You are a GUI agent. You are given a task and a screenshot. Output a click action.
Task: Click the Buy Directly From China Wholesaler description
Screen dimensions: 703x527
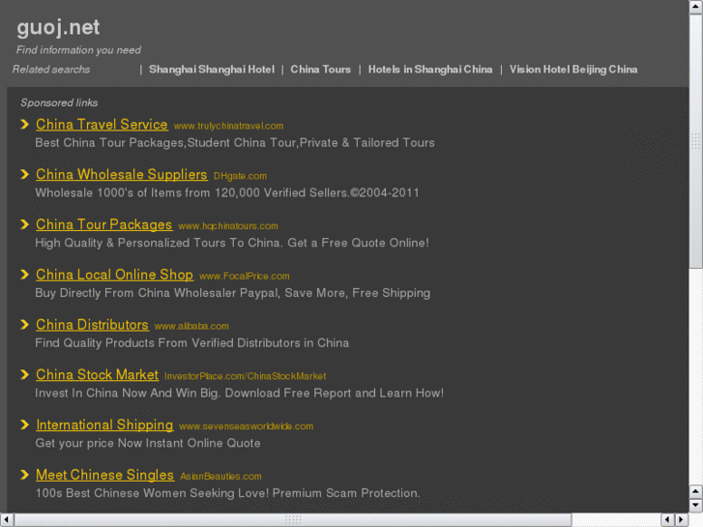(x=233, y=293)
